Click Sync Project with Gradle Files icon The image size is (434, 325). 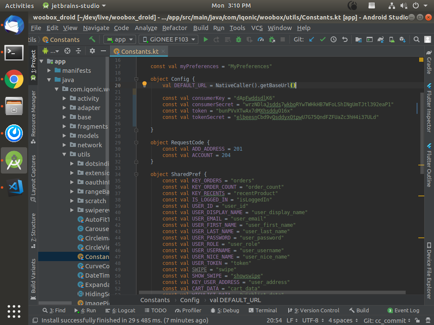(x=381, y=39)
